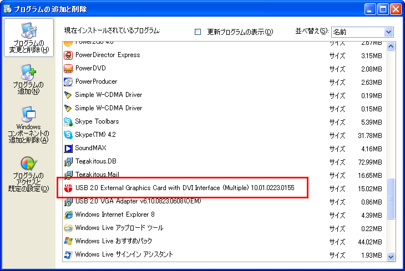Click the Skype(TM) 4.2 icon
405x271 pixels.
[68, 135]
